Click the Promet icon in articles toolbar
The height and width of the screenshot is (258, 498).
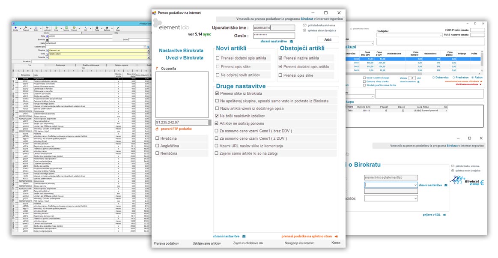tap(75, 28)
